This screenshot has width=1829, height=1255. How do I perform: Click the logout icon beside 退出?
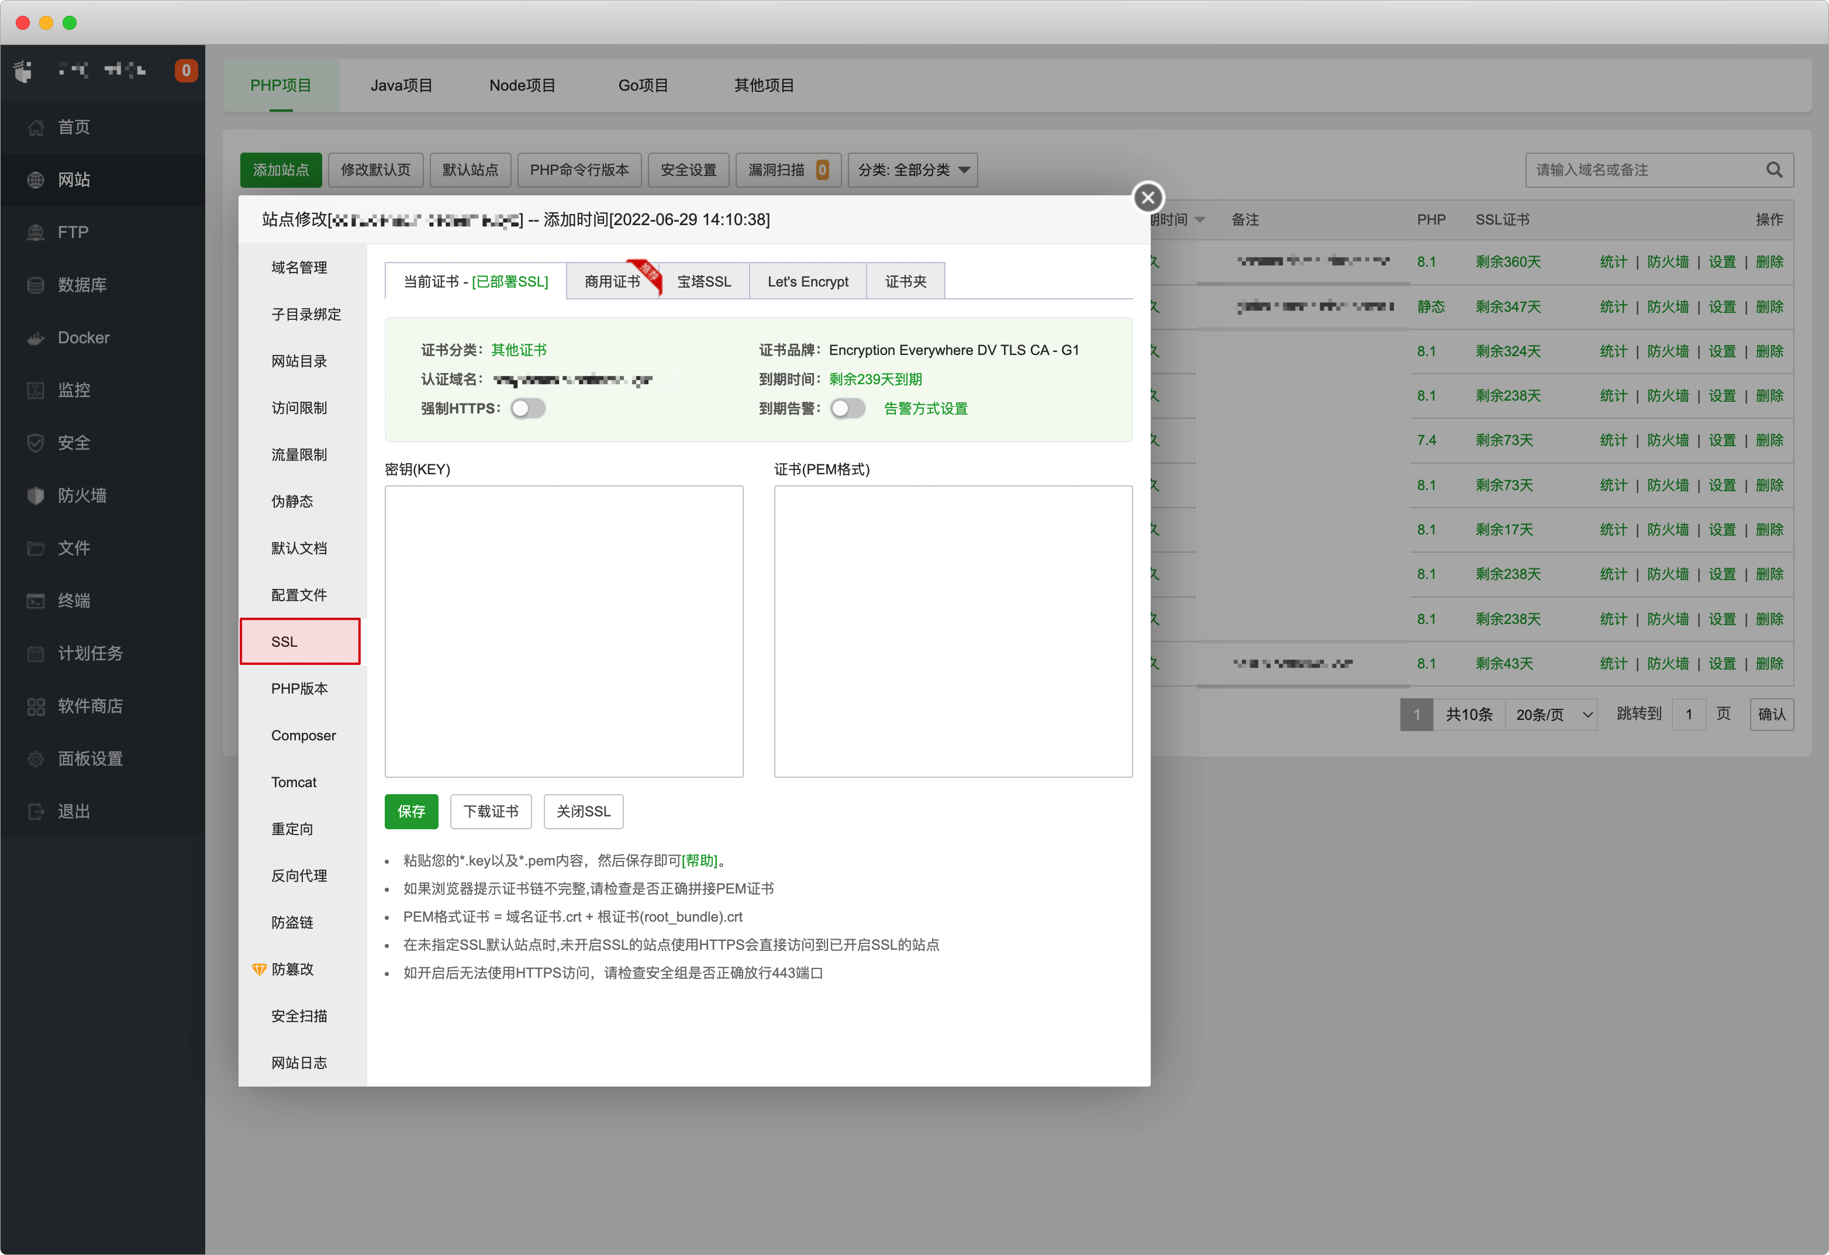click(x=36, y=811)
